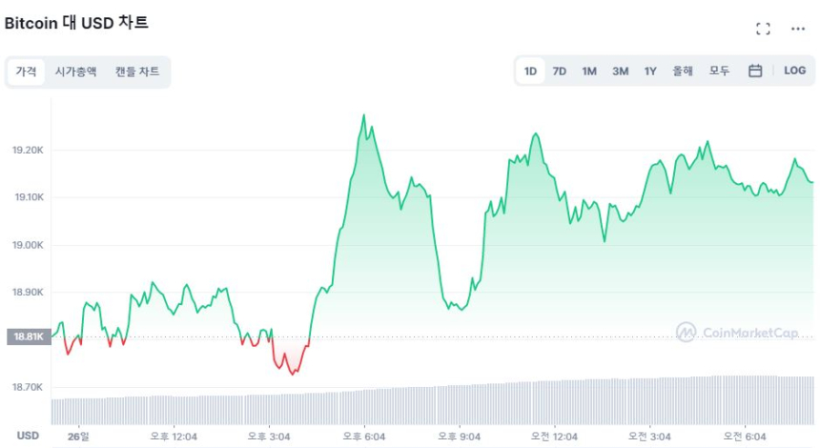This screenshot has width=820, height=448.
Task: Show all history with 모두
Action: tap(719, 71)
